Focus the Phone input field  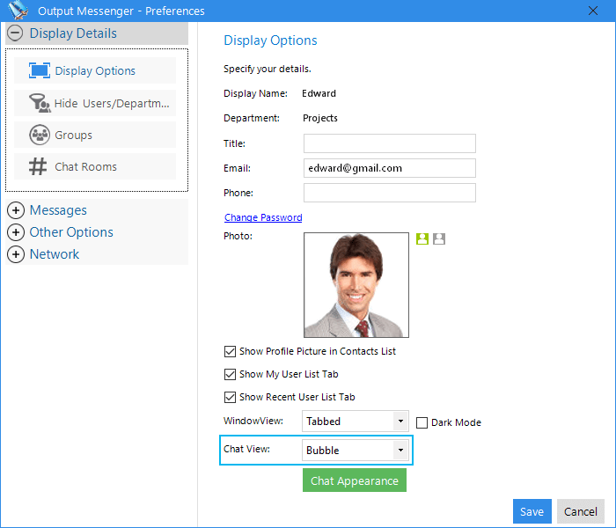[389, 193]
